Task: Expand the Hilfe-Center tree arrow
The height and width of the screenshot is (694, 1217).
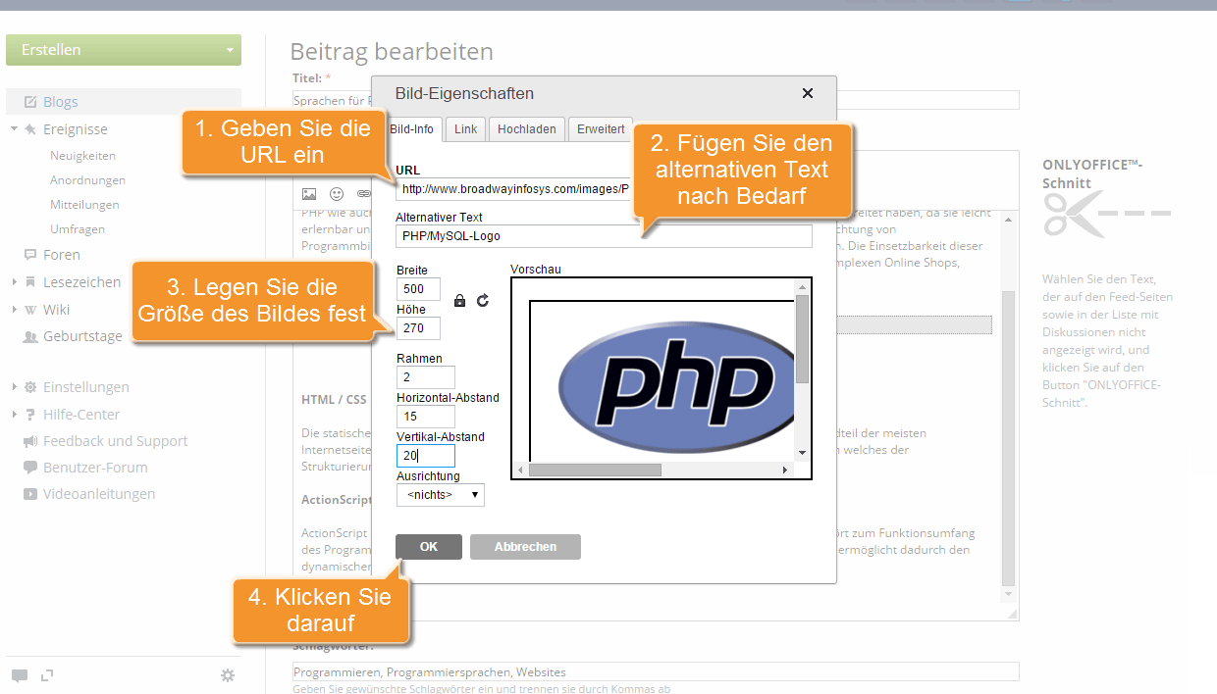Action: click(x=15, y=415)
